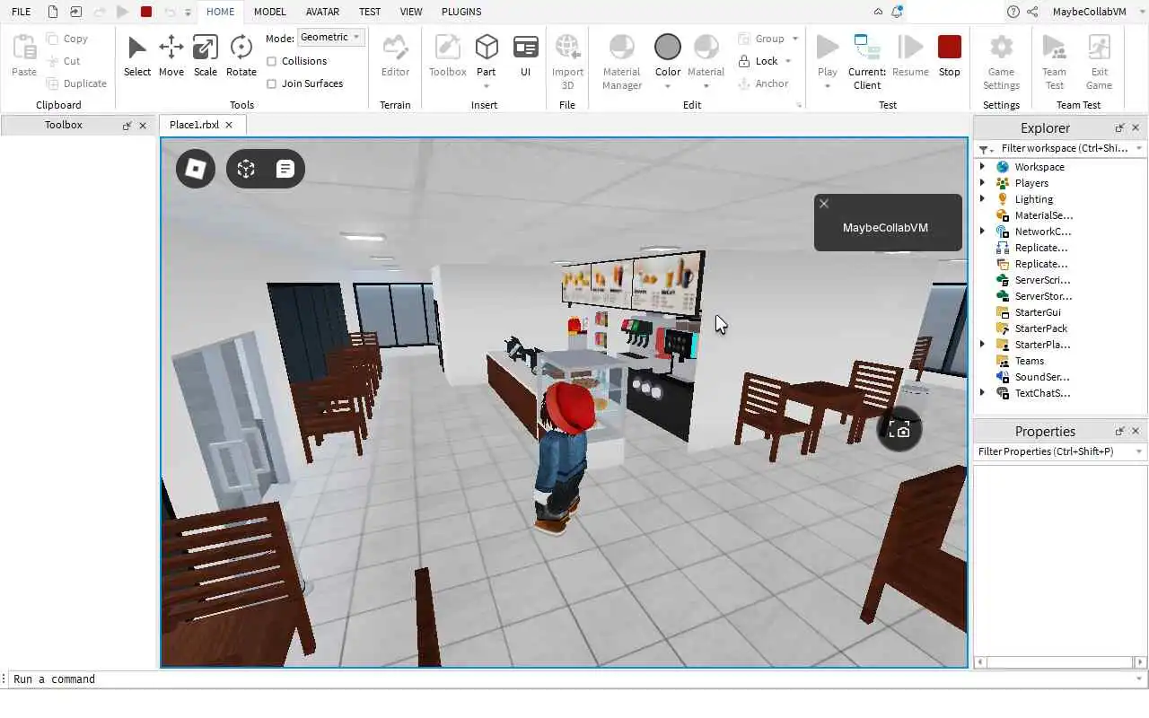Open Game Settings
The image size is (1149, 718).
pyautogui.click(x=1001, y=61)
